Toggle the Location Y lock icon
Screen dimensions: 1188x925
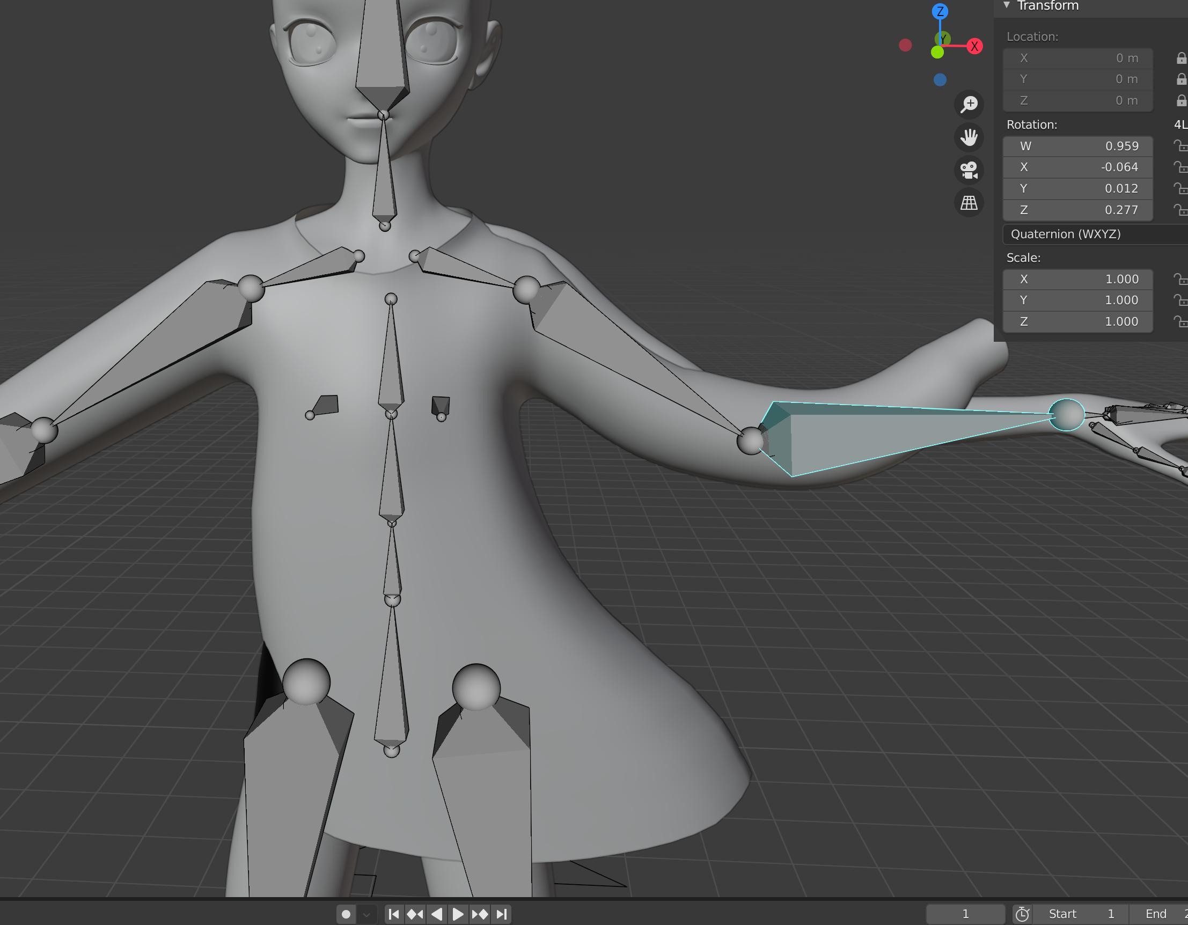1181,79
